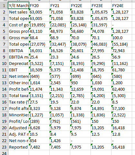
Task: Click the EBIT label cell
Action: pos(18,70)
